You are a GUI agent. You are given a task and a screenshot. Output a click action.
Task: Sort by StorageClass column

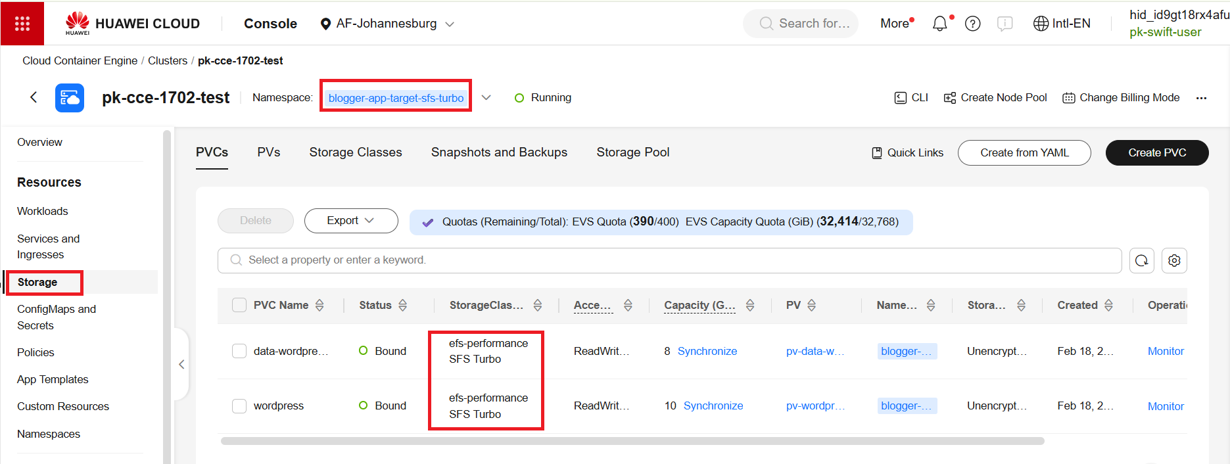click(x=538, y=305)
